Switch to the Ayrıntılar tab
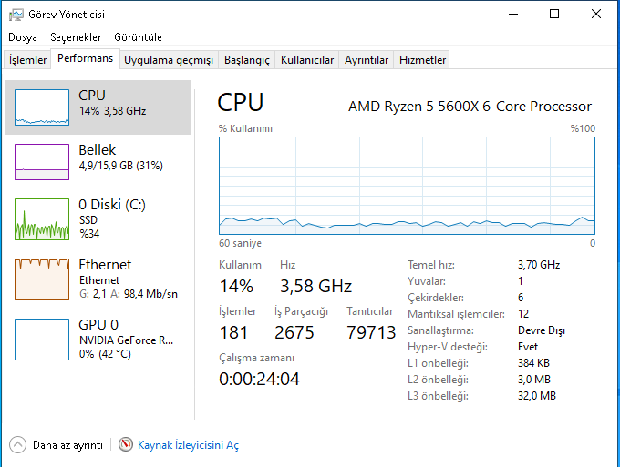The width and height of the screenshot is (620, 467). tap(367, 60)
